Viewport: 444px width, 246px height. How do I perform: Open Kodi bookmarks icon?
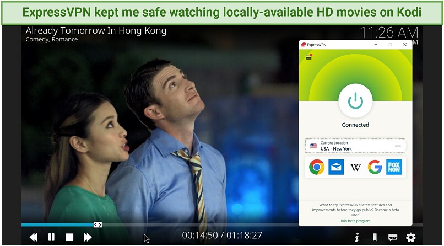(375, 237)
